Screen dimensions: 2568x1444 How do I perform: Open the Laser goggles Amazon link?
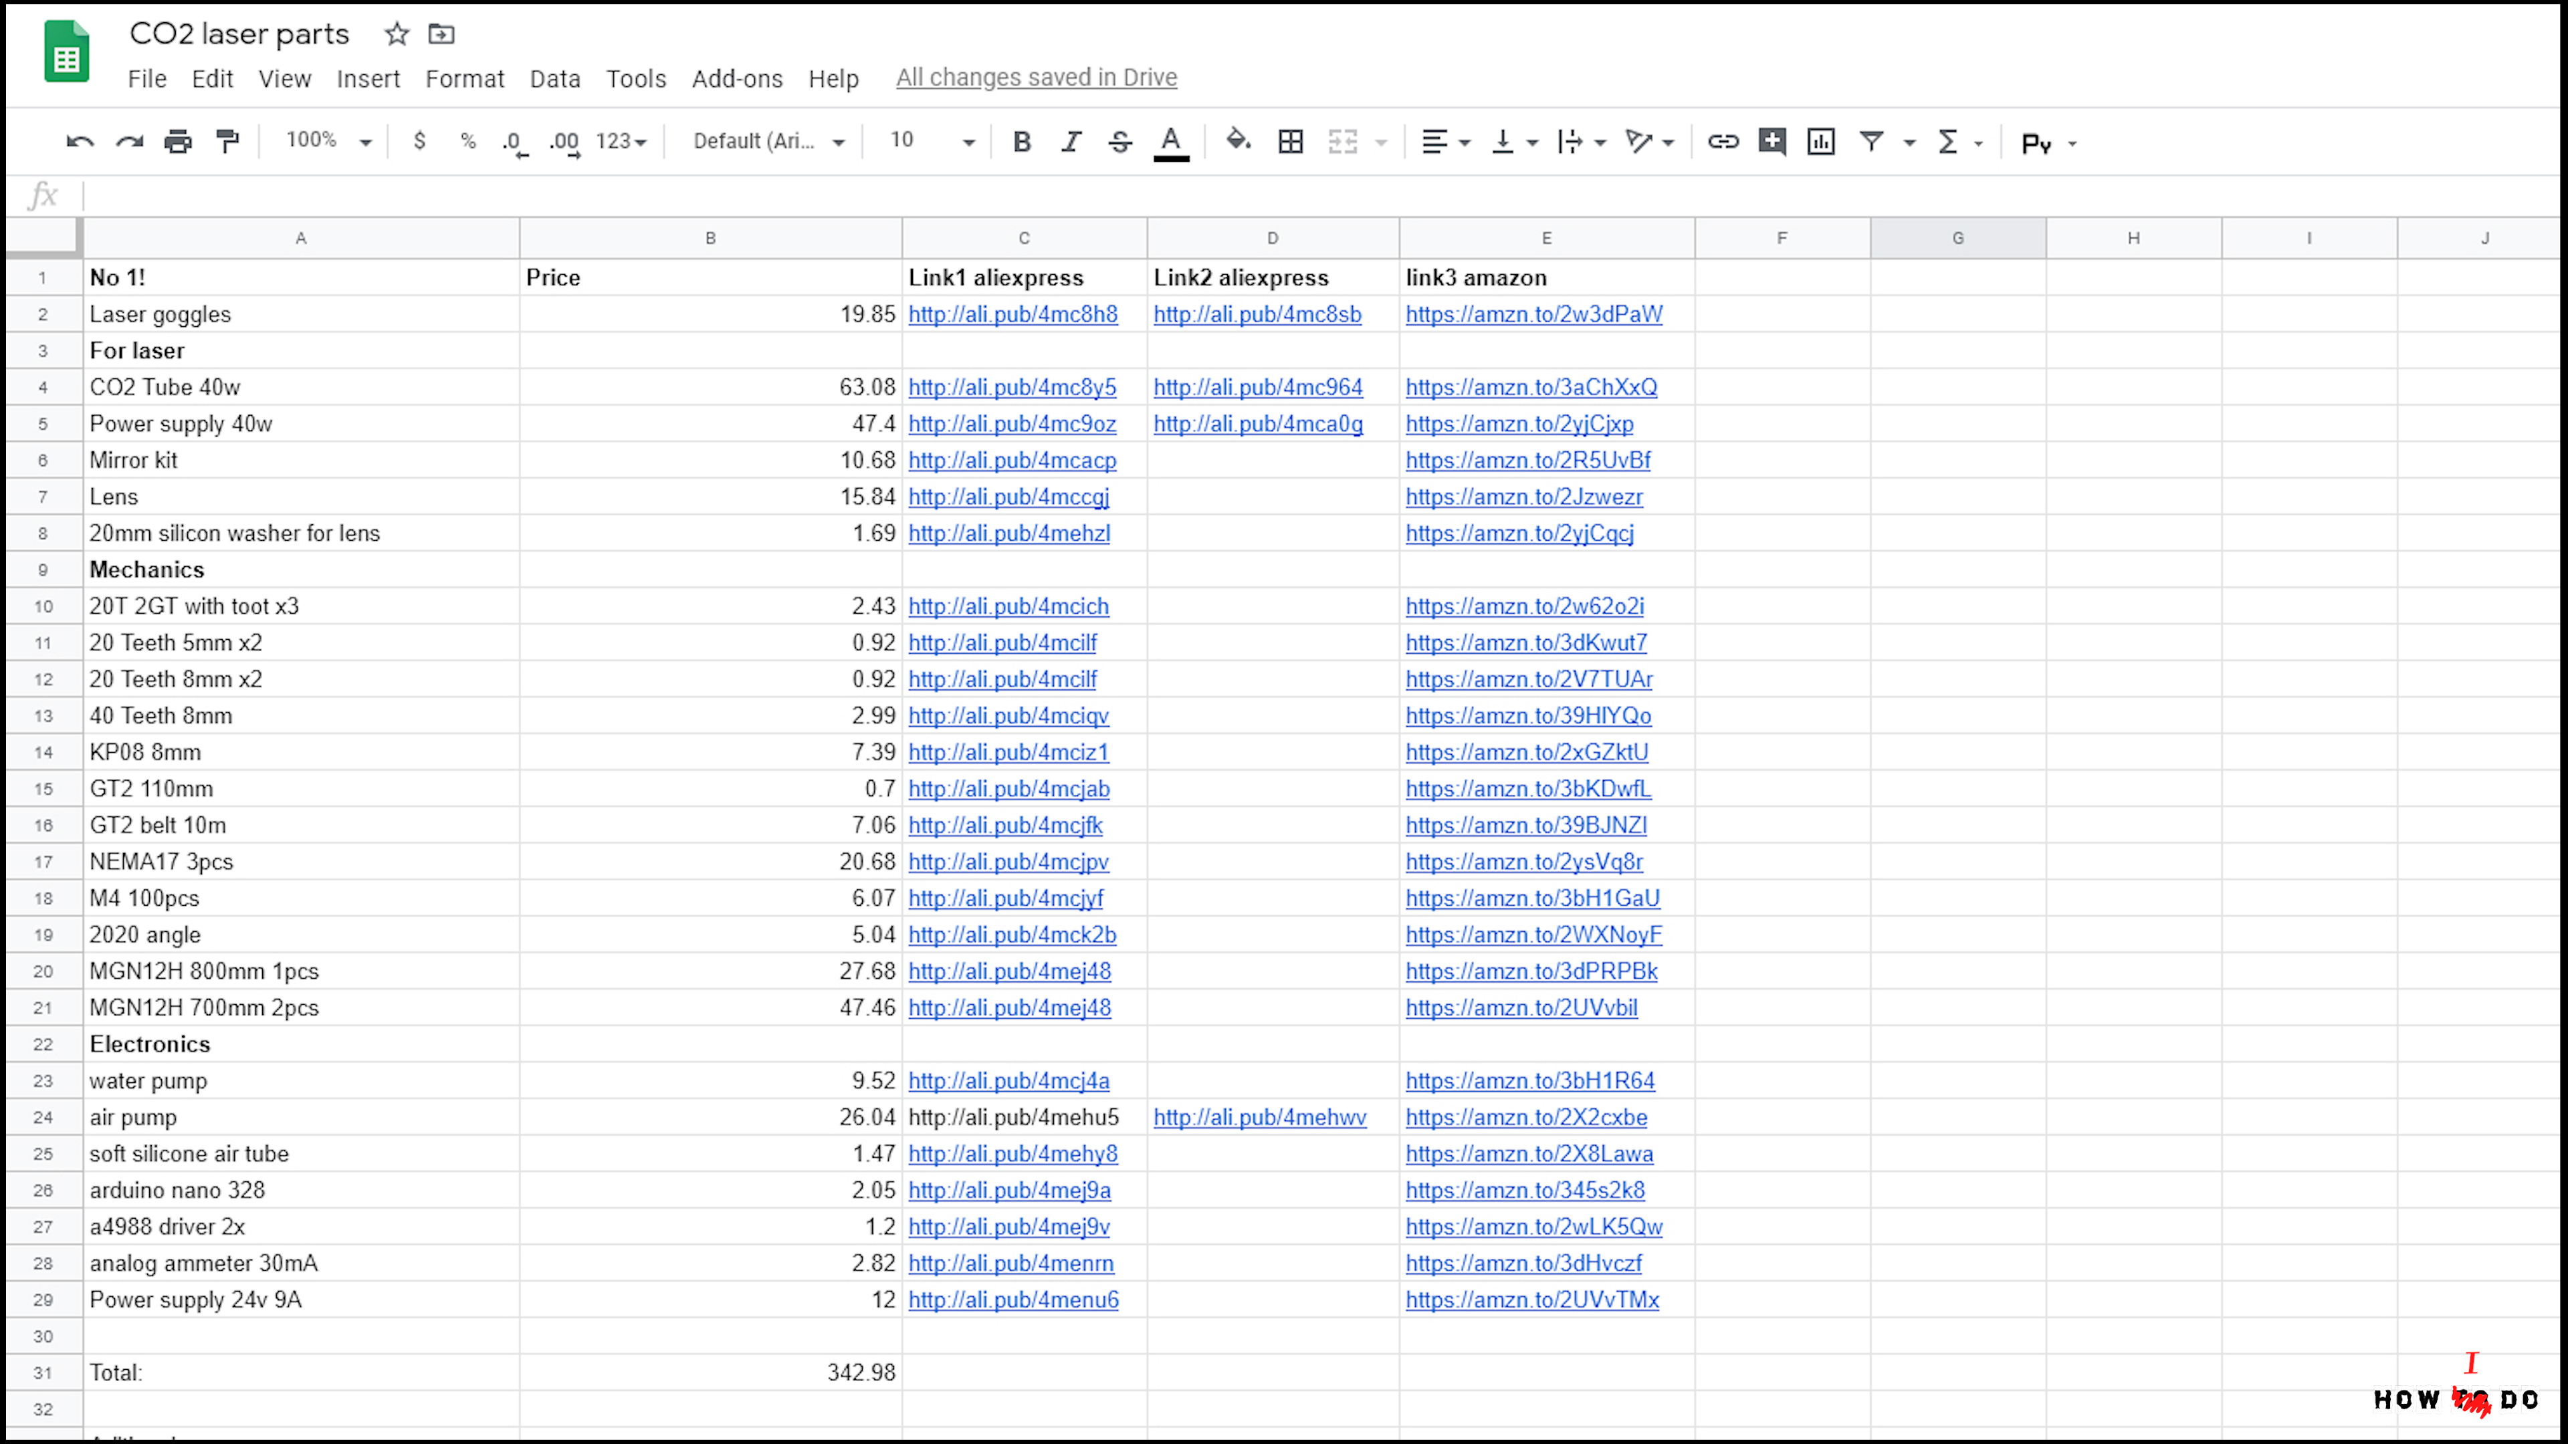point(1533,314)
